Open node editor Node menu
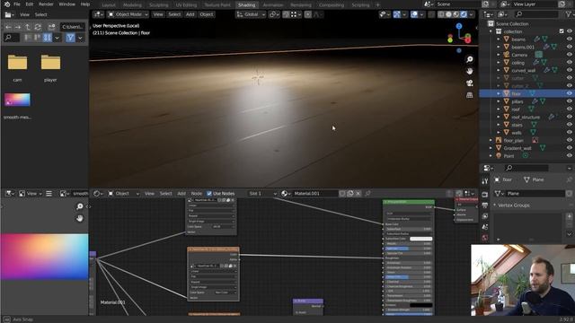The width and height of the screenshot is (575, 323). pyautogui.click(x=197, y=194)
